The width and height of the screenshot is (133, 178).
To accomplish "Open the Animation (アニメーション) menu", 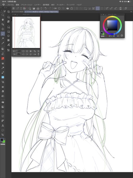I will pos(27,5).
